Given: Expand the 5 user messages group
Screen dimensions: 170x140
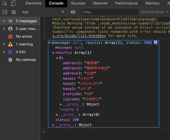Looking at the screenshot, I should coord(4,29).
